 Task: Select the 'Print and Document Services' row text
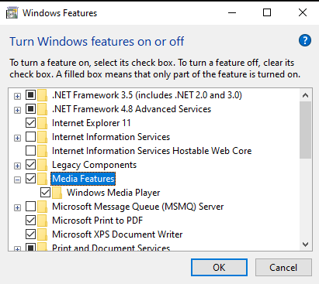tap(111, 248)
